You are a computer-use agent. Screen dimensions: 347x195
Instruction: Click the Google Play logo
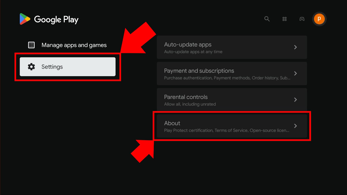tap(25, 19)
